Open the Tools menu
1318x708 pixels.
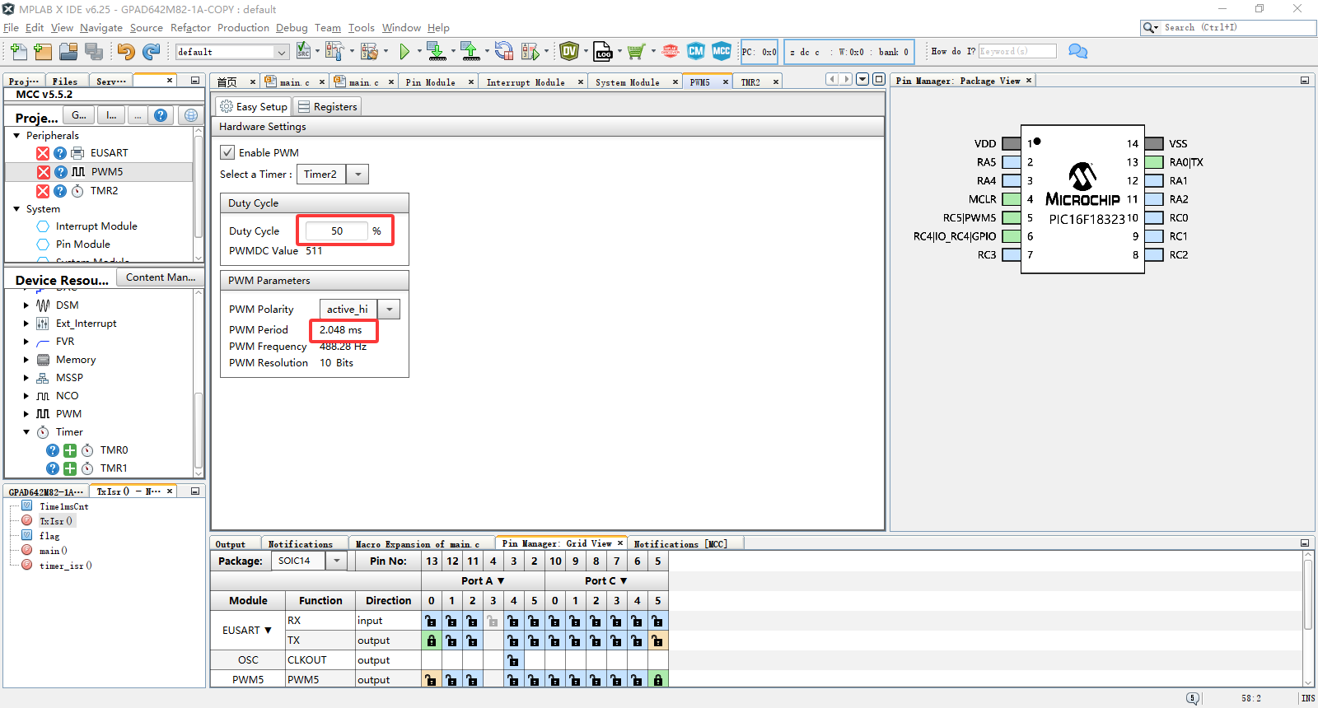[x=361, y=27]
